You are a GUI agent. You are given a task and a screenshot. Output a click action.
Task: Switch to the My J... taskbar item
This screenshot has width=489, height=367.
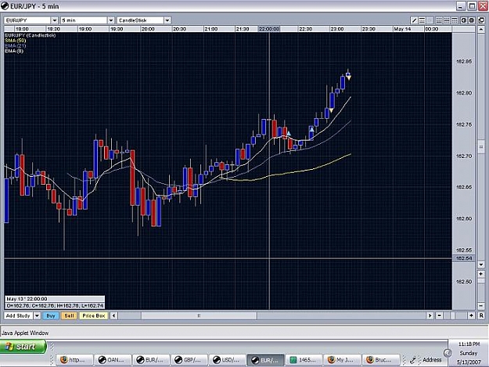(x=342, y=360)
